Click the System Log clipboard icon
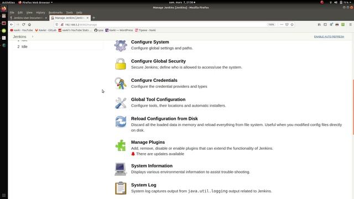 click(x=121, y=188)
